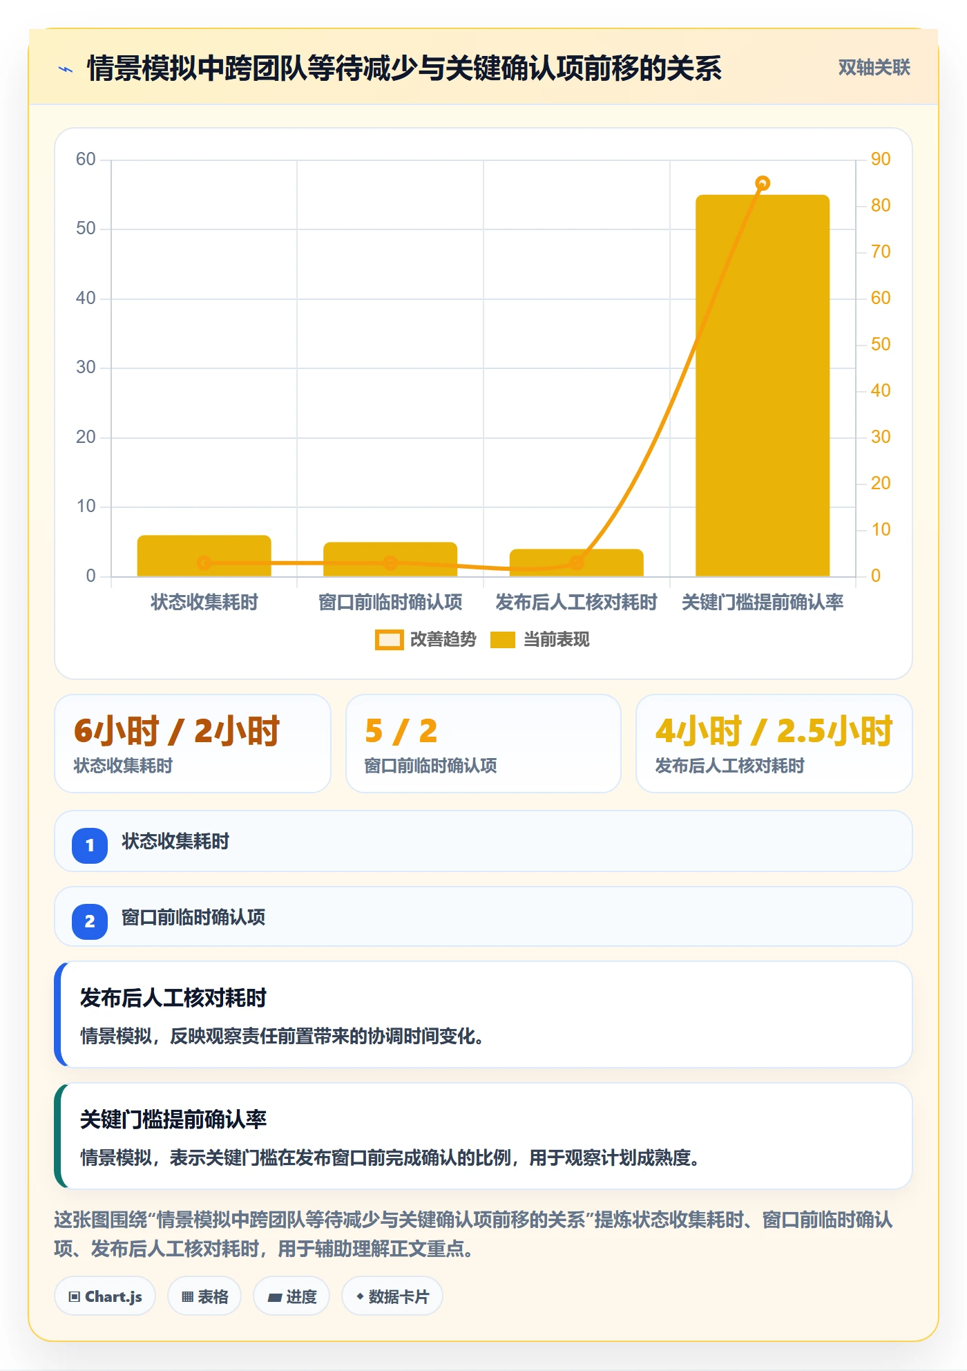Click the trend line point at the peak
The width and height of the screenshot is (967, 1371).
(763, 183)
